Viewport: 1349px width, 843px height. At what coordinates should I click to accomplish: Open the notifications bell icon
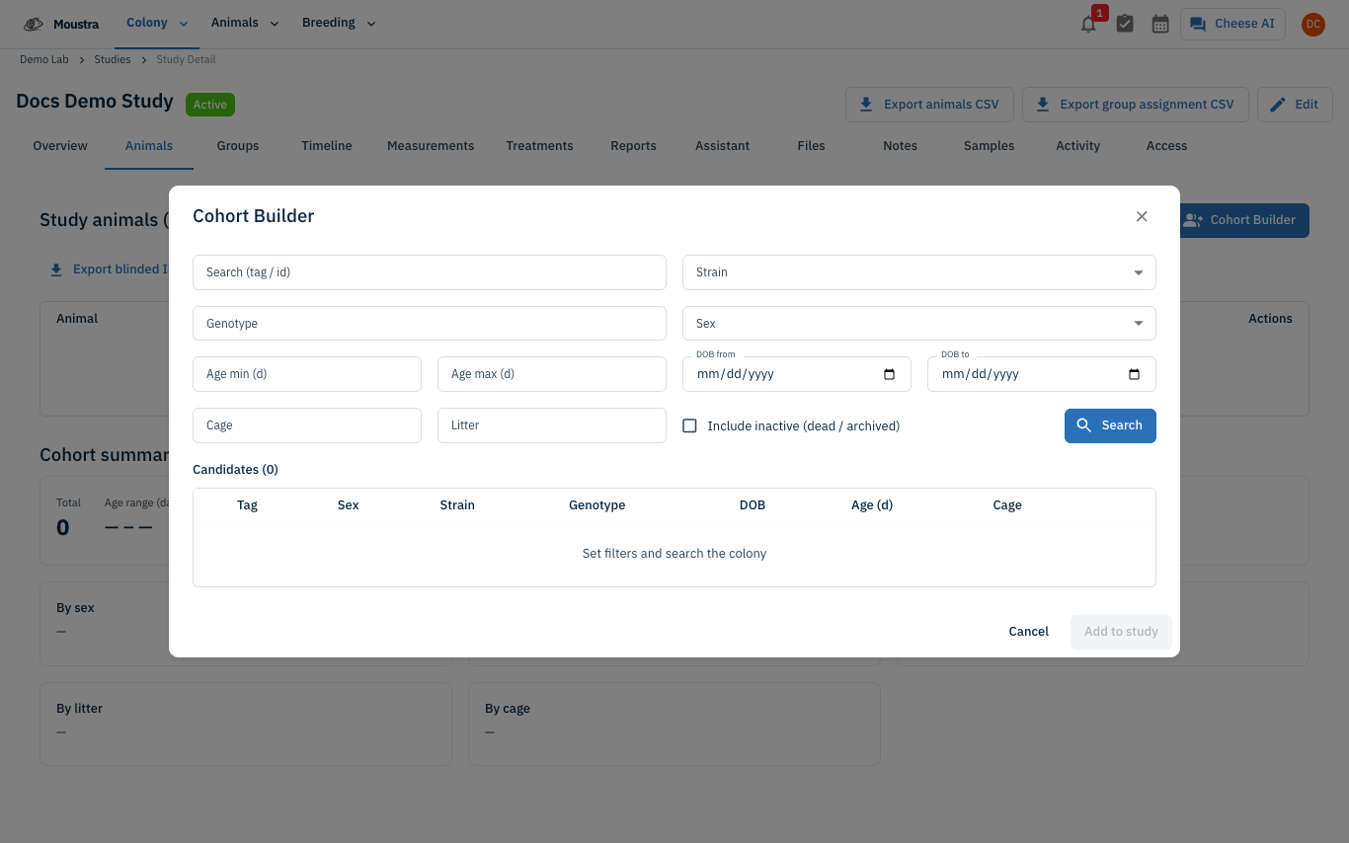click(1088, 25)
